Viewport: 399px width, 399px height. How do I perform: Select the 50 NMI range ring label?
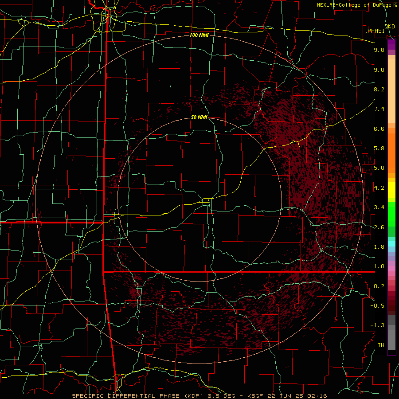(199, 117)
